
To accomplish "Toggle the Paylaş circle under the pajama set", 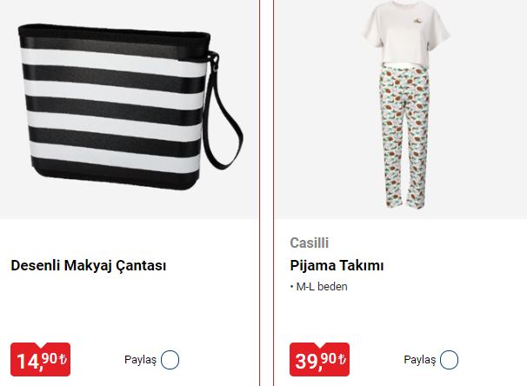I will tap(449, 360).
